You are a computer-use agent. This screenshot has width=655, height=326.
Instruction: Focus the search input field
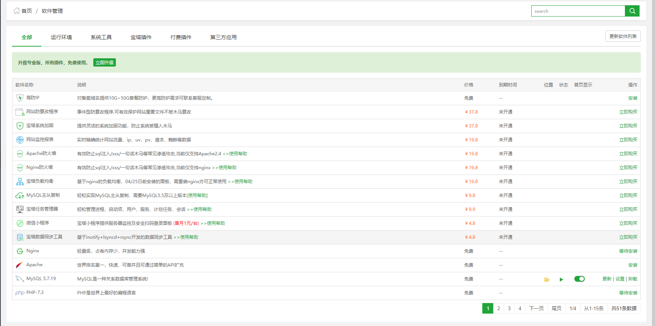578,11
